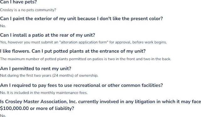
Task: Open the 'Can I install a patio' question
Action: pos(47,35)
